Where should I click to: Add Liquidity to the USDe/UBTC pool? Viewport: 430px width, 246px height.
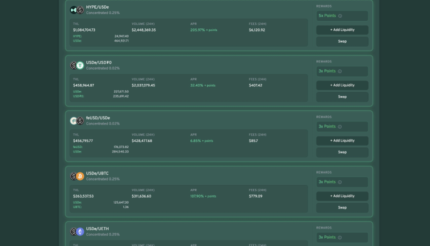point(342,196)
